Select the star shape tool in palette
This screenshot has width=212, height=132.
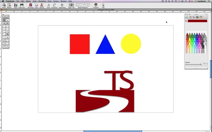click(7, 32)
